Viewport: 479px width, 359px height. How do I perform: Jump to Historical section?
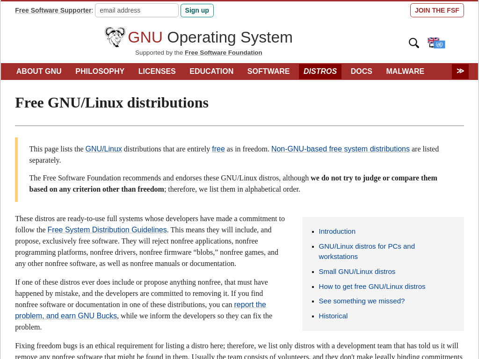click(x=333, y=316)
